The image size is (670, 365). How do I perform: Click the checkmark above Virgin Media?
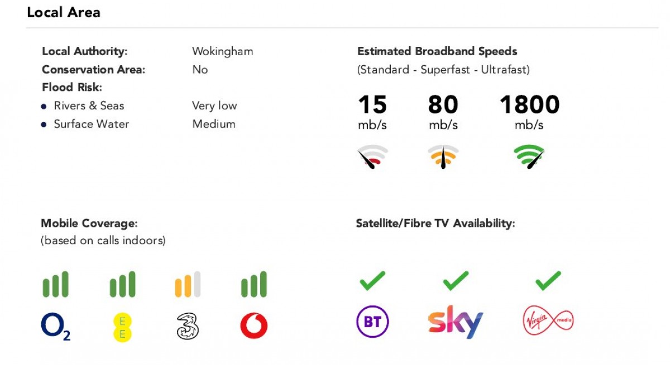[548, 281]
